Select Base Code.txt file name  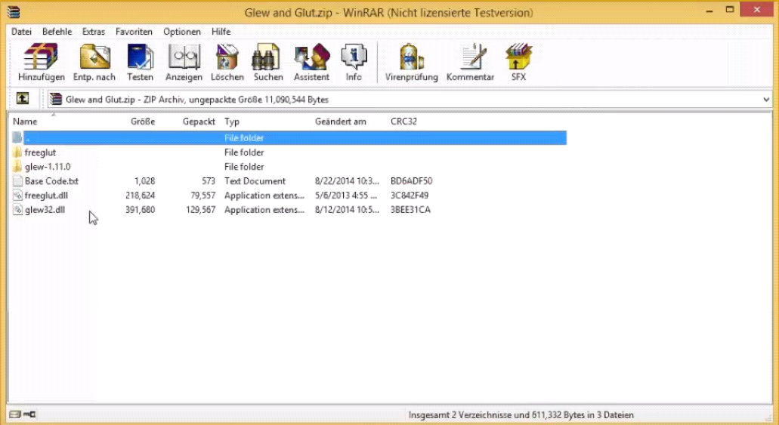51,181
